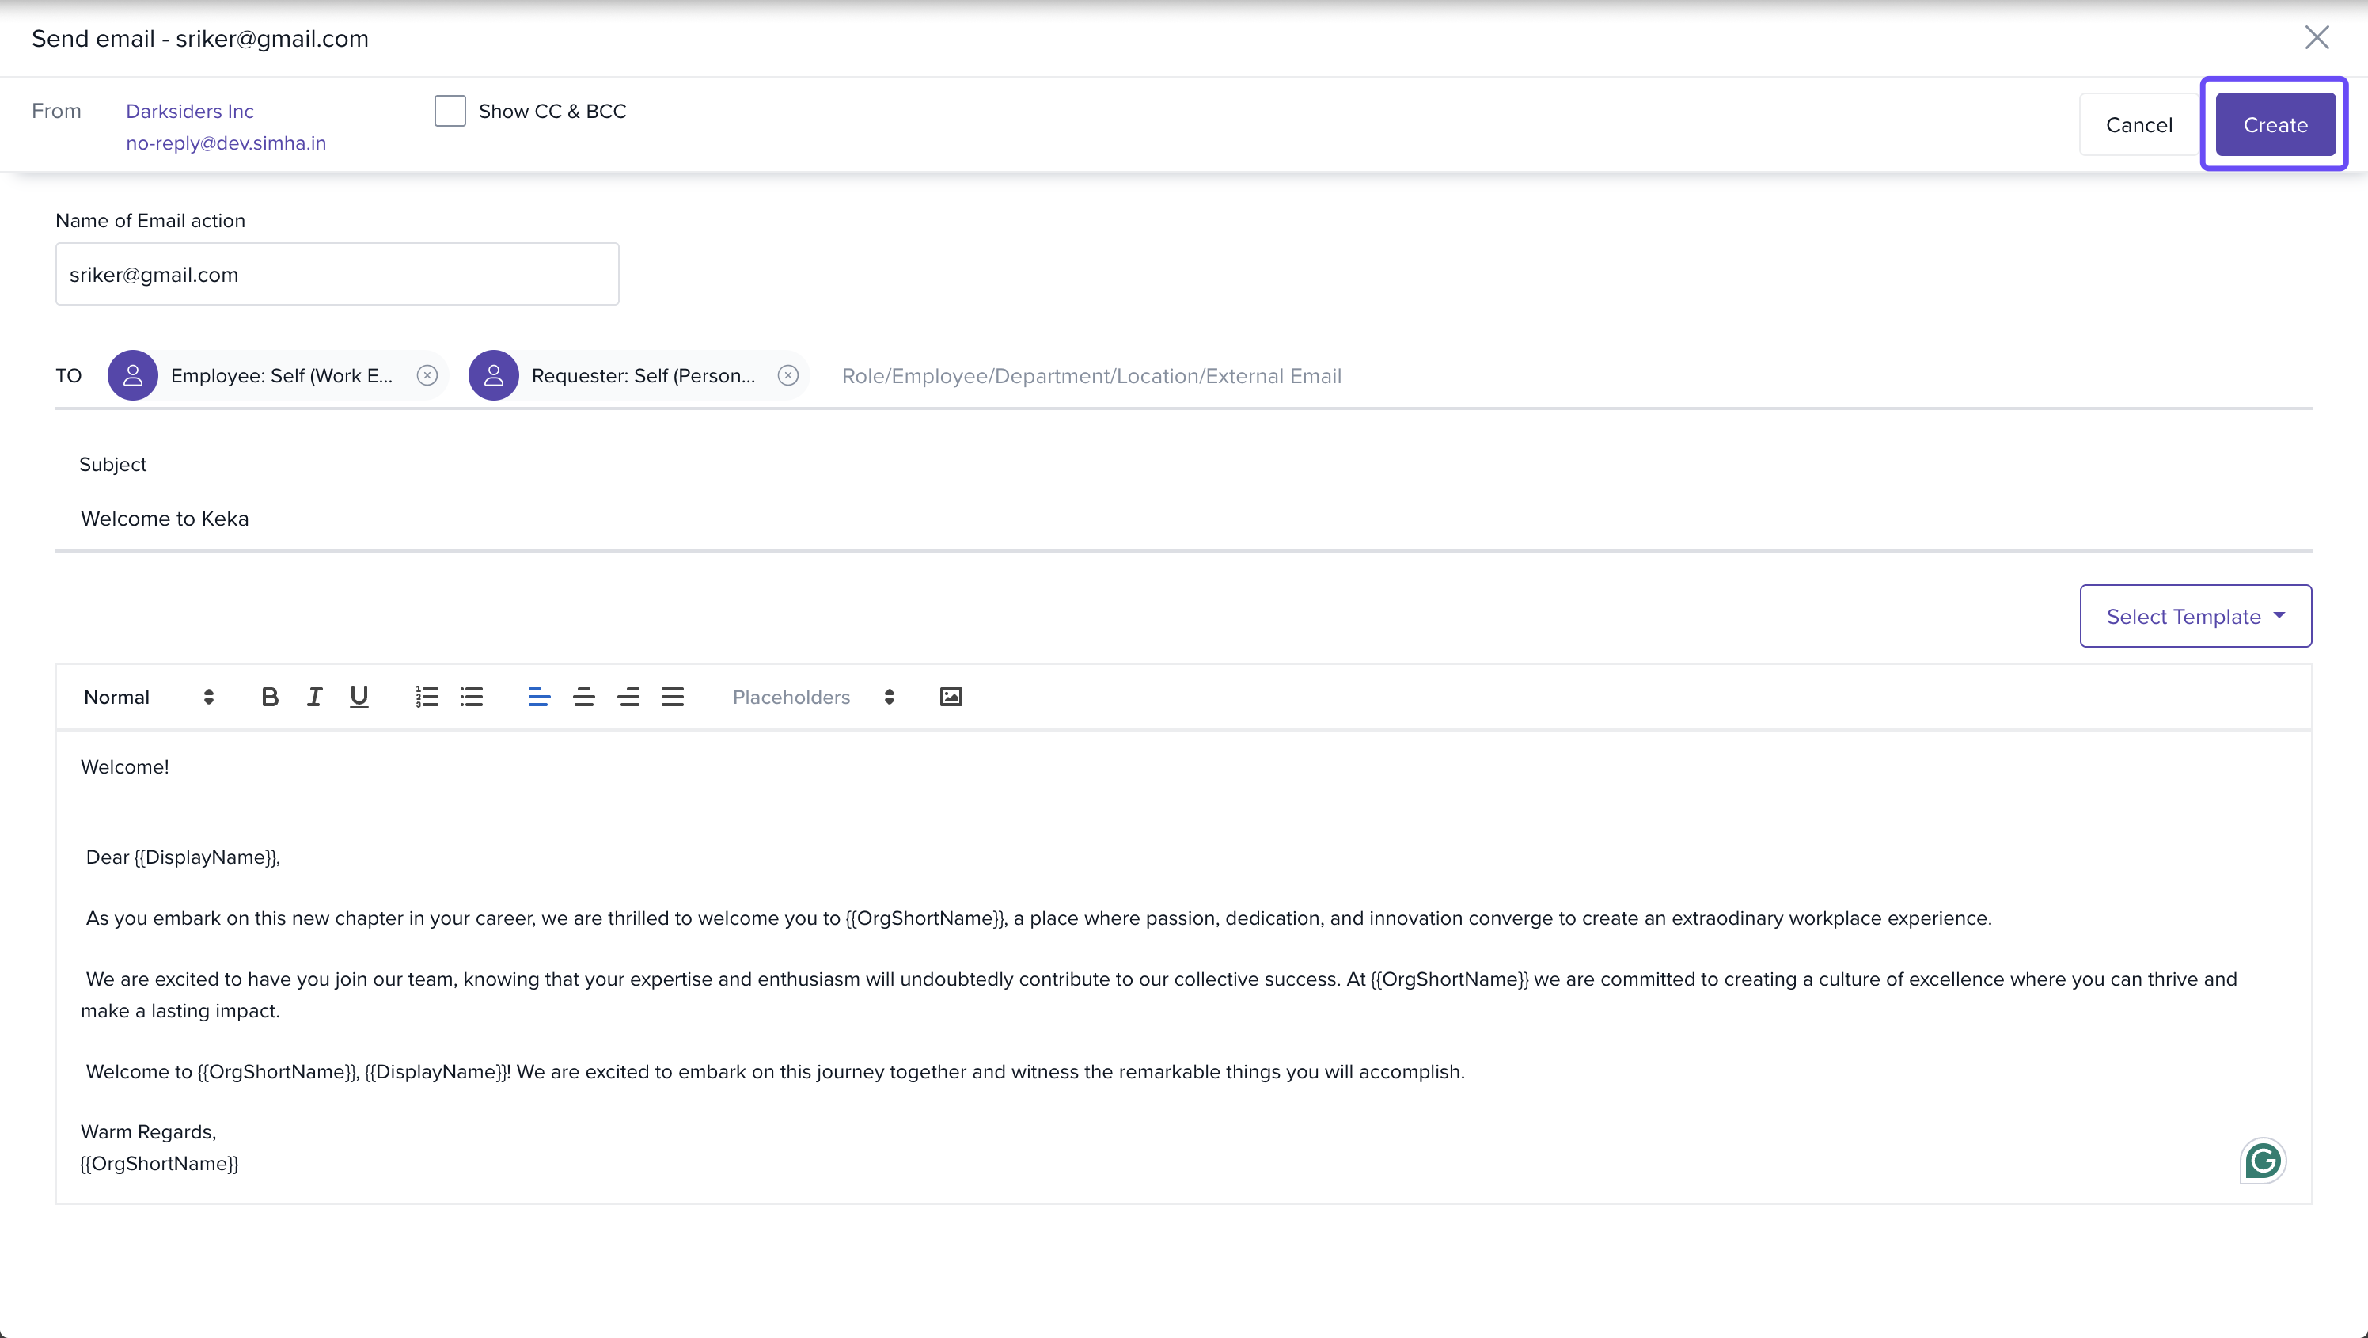Apply underline formatting
Viewport: 2368px width, 1338px height.
pos(359,697)
